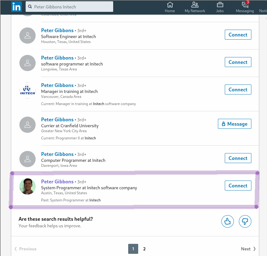Connect with Peter Gibbons from Houston, Texas
Viewport: 267px width, 256px height.
tap(238, 35)
